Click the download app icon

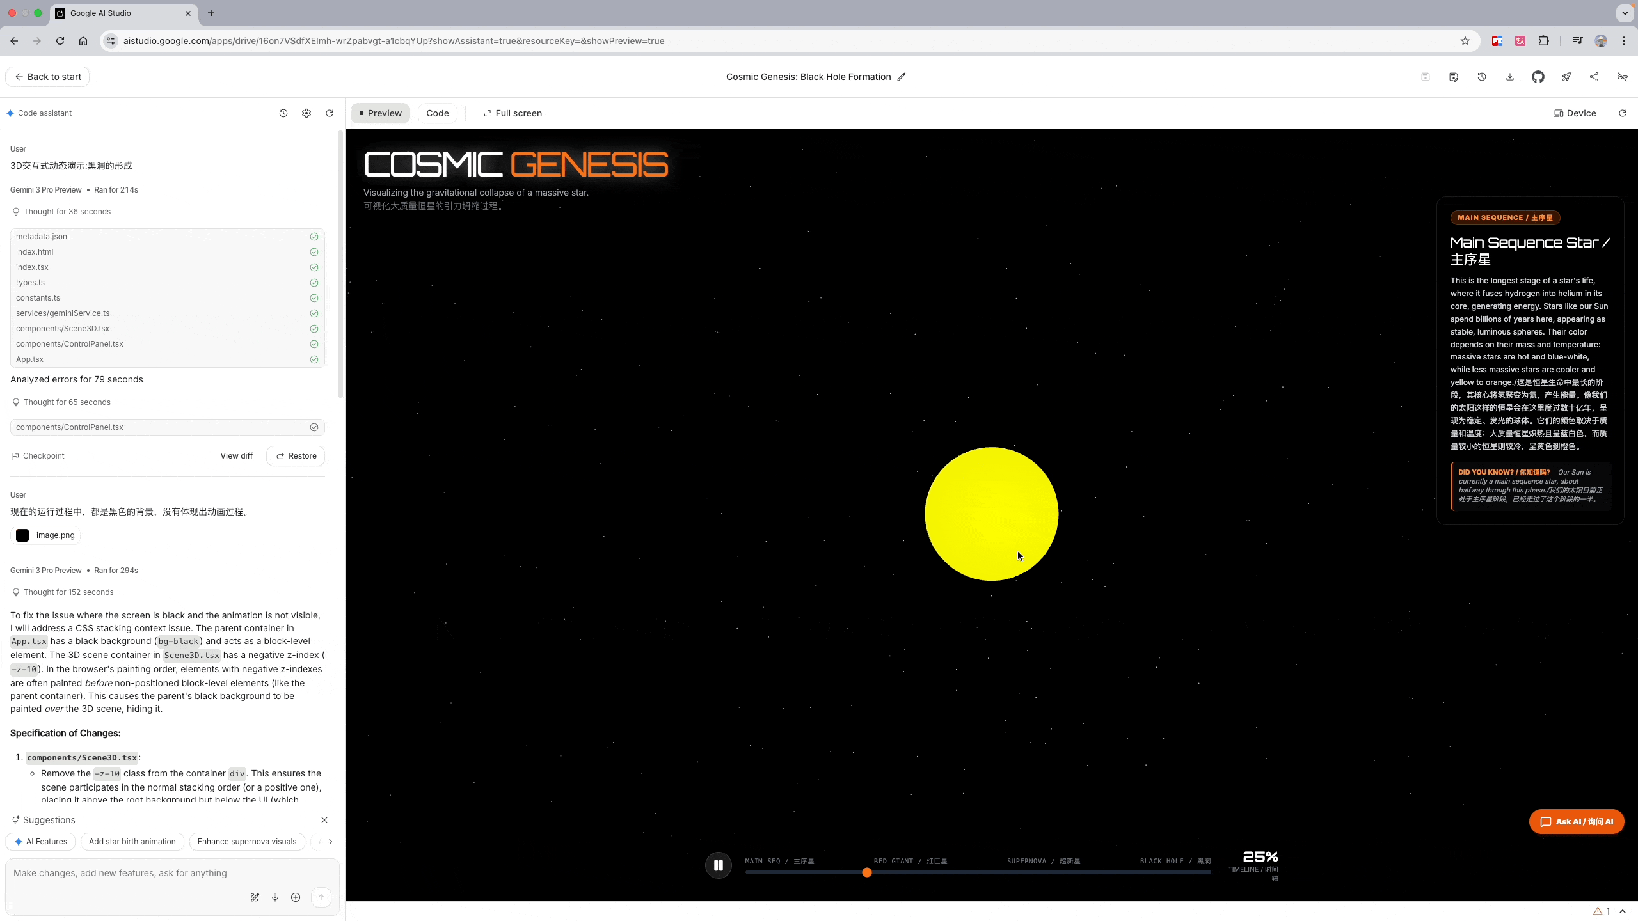click(1509, 77)
